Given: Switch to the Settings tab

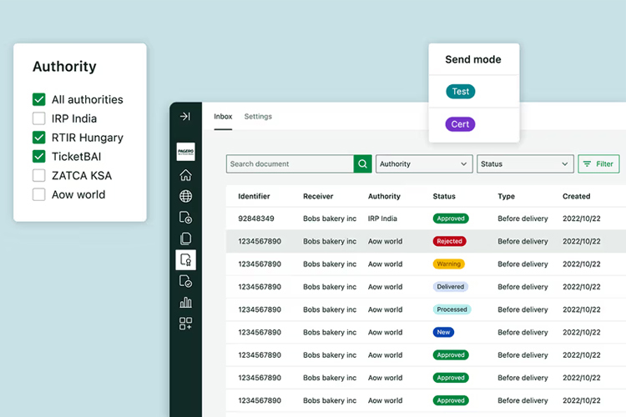Looking at the screenshot, I should point(258,117).
